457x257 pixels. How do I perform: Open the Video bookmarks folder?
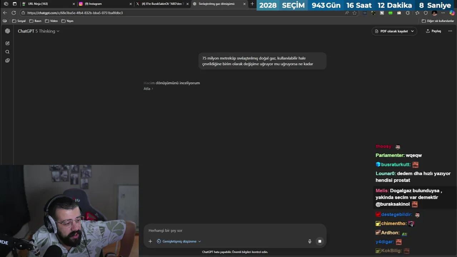[51, 21]
